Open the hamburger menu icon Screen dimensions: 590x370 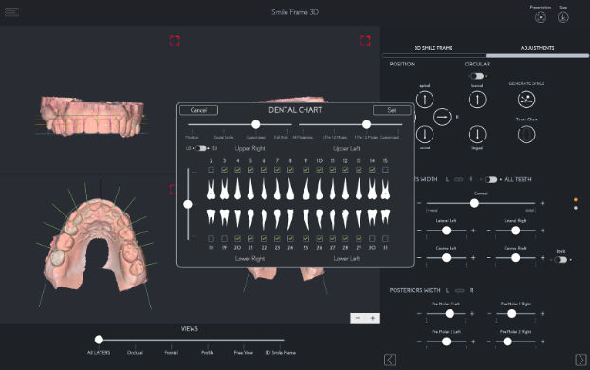[x=11, y=12]
